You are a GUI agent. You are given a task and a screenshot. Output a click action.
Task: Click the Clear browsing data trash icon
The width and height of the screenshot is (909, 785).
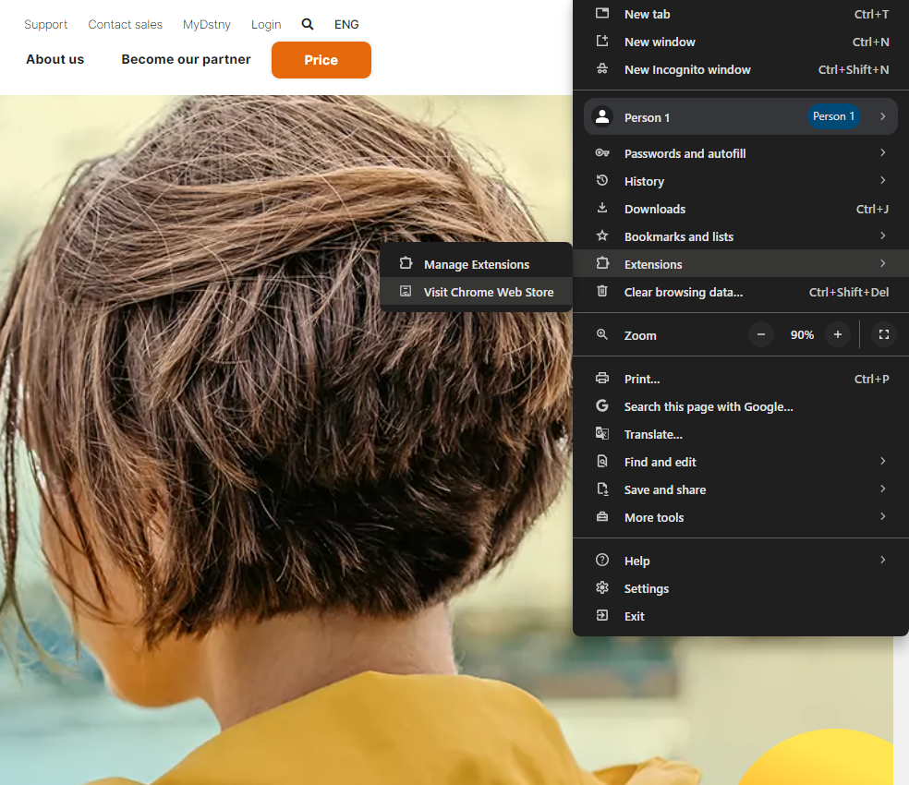click(602, 291)
